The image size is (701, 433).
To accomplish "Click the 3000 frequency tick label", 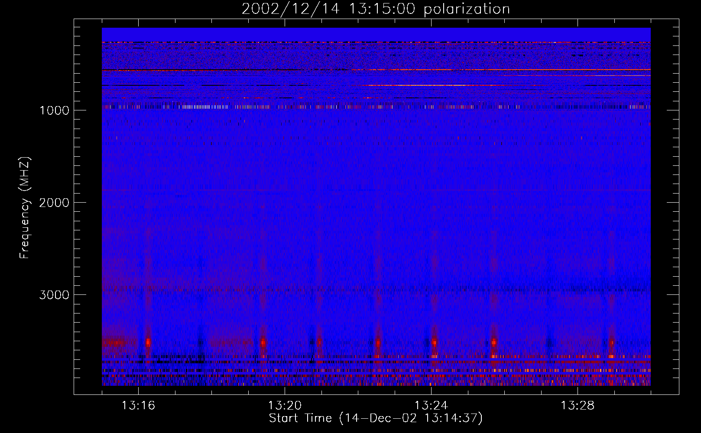I will click(54, 295).
